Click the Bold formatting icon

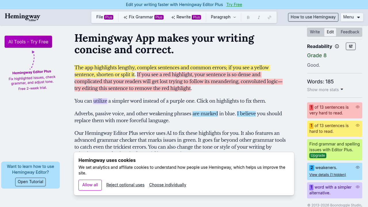click(248, 17)
